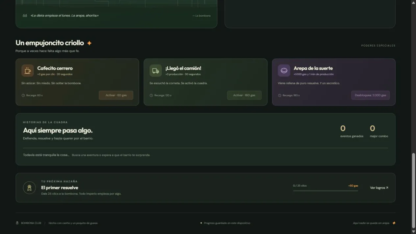
Task: Click the Todavía está tranquila la cosa... text
Action: pos(46,155)
